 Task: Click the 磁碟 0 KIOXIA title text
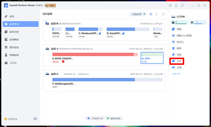tap(66, 24)
